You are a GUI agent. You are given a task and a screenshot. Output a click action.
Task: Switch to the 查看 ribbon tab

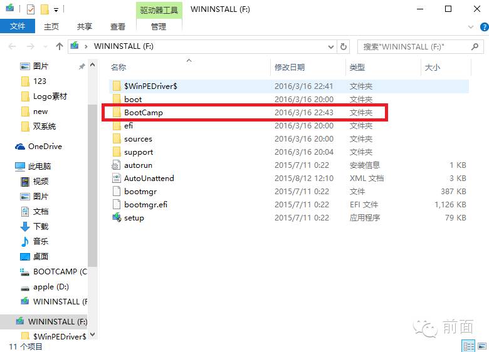click(118, 26)
